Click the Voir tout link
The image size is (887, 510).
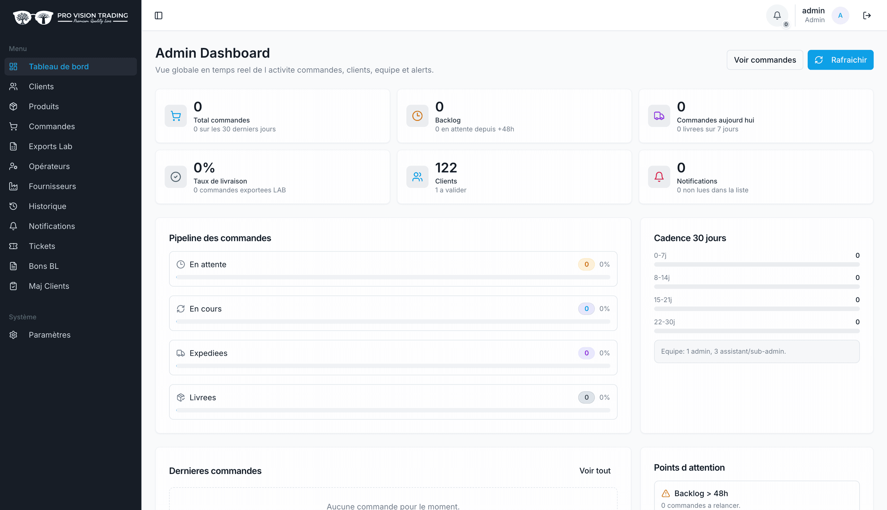[x=595, y=471]
